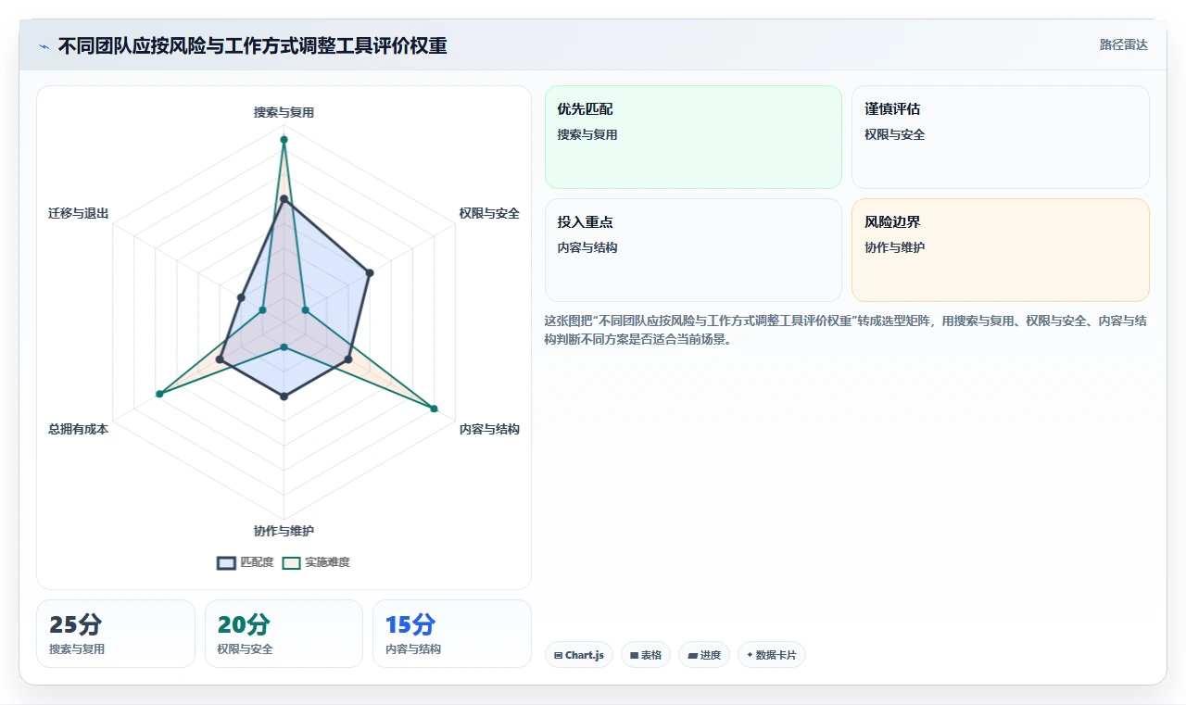Toggle the 实施难度 legend item
This screenshot has width=1186, height=705.
[x=316, y=562]
